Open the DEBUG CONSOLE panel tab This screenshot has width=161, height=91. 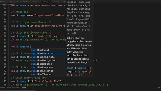coord(16,88)
